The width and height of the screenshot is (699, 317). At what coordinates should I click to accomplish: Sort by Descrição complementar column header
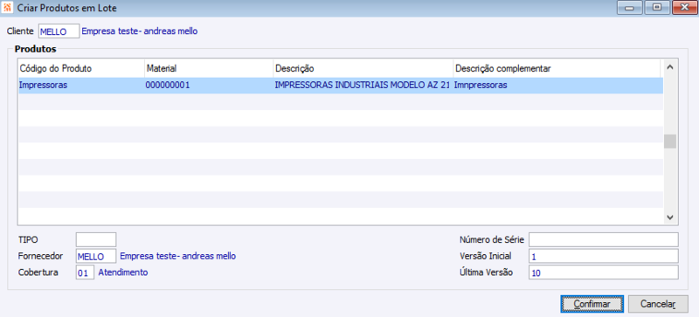pos(557,68)
